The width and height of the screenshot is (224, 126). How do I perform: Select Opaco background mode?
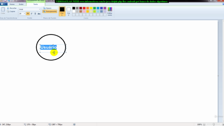pyautogui.click(x=47, y=8)
